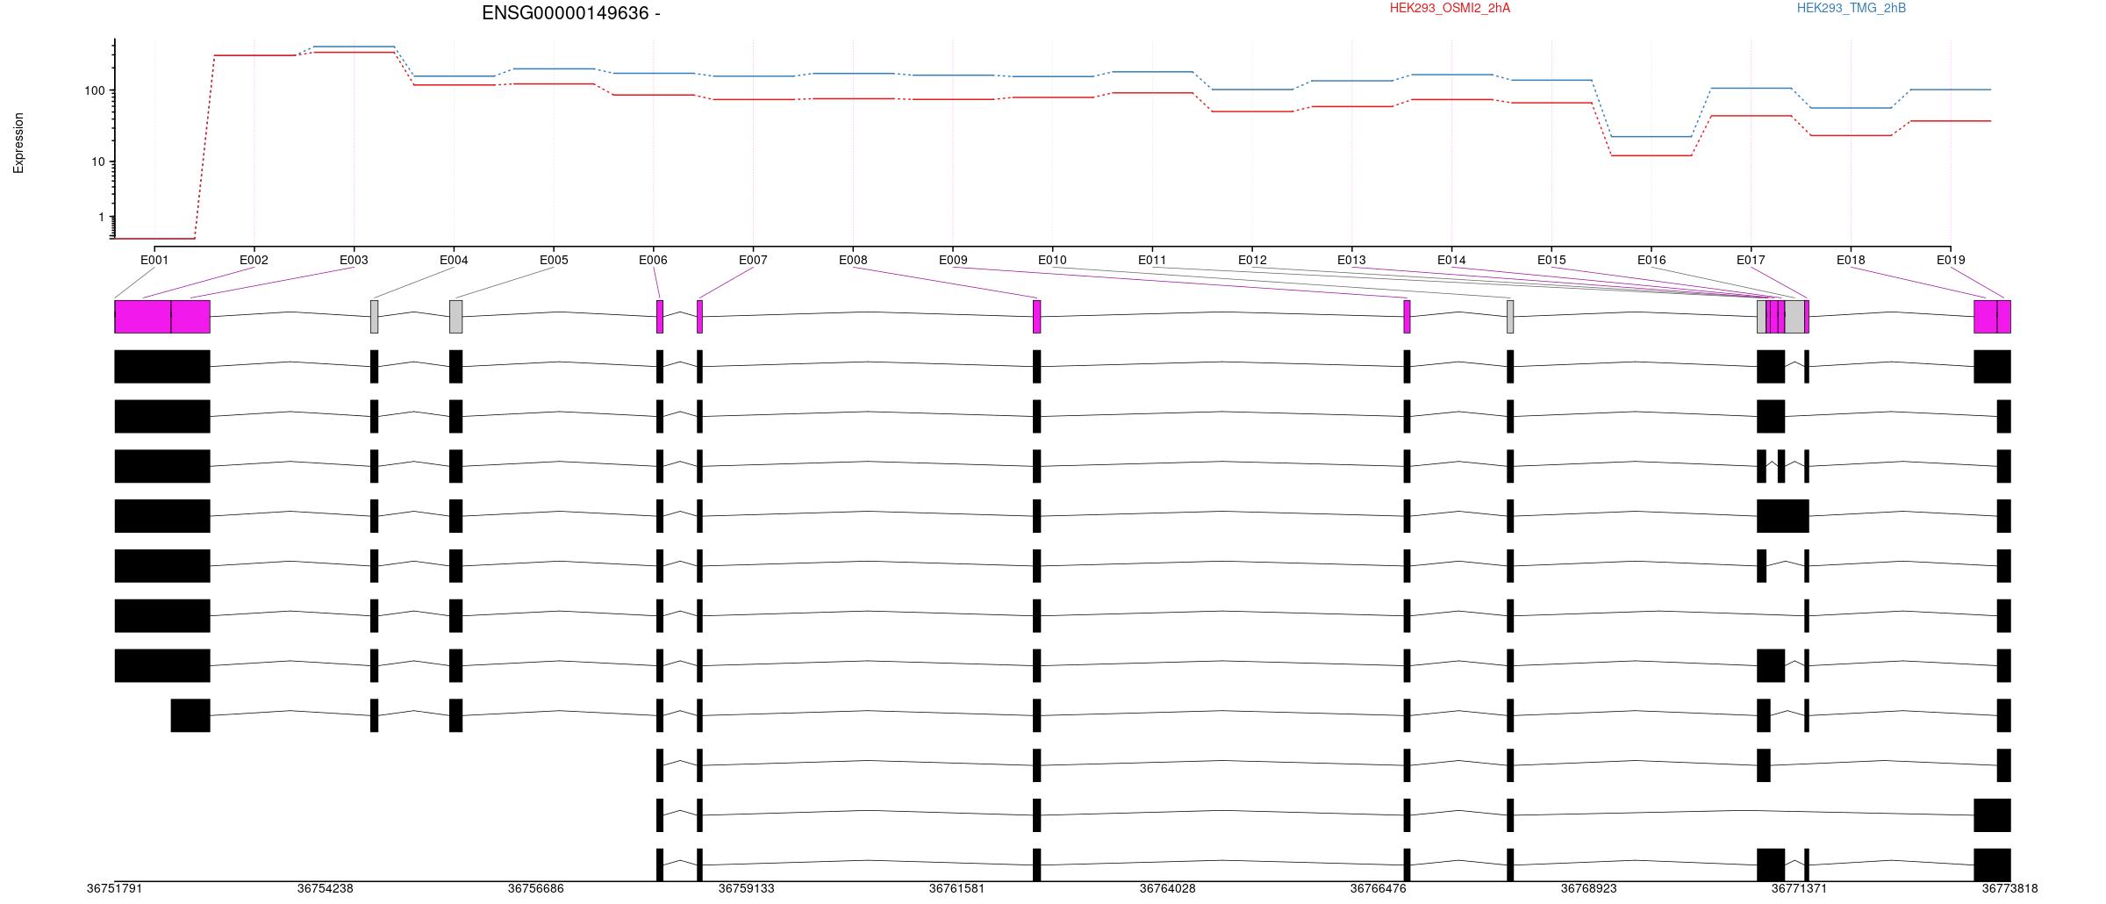Click genomic coordinate 36761581
2106x904 pixels.
[956, 888]
